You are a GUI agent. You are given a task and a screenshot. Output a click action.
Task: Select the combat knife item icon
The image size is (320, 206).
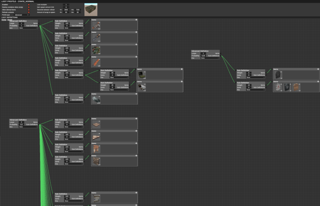pos(96,38)
